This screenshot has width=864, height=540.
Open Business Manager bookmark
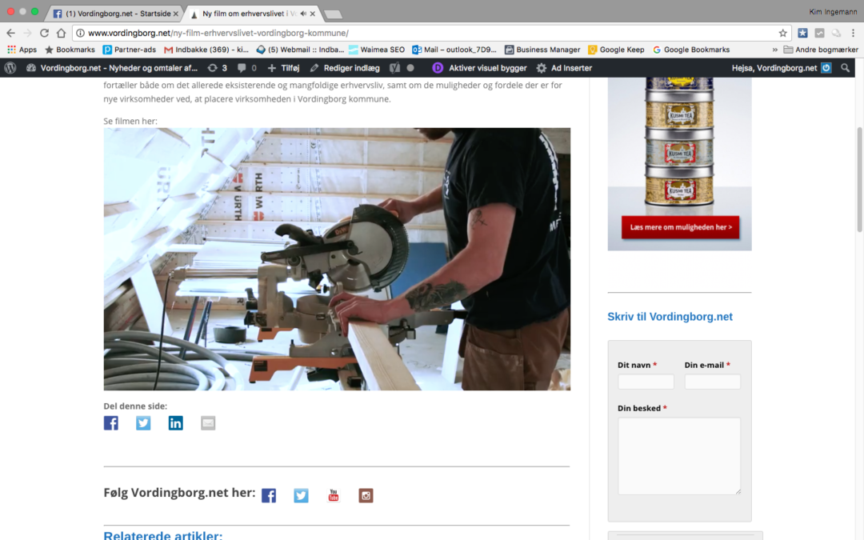pyautogui.click(x=542, y=50)
